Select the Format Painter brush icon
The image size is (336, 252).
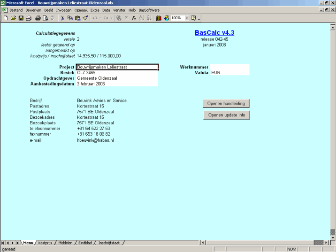click(x=85, y=18)
